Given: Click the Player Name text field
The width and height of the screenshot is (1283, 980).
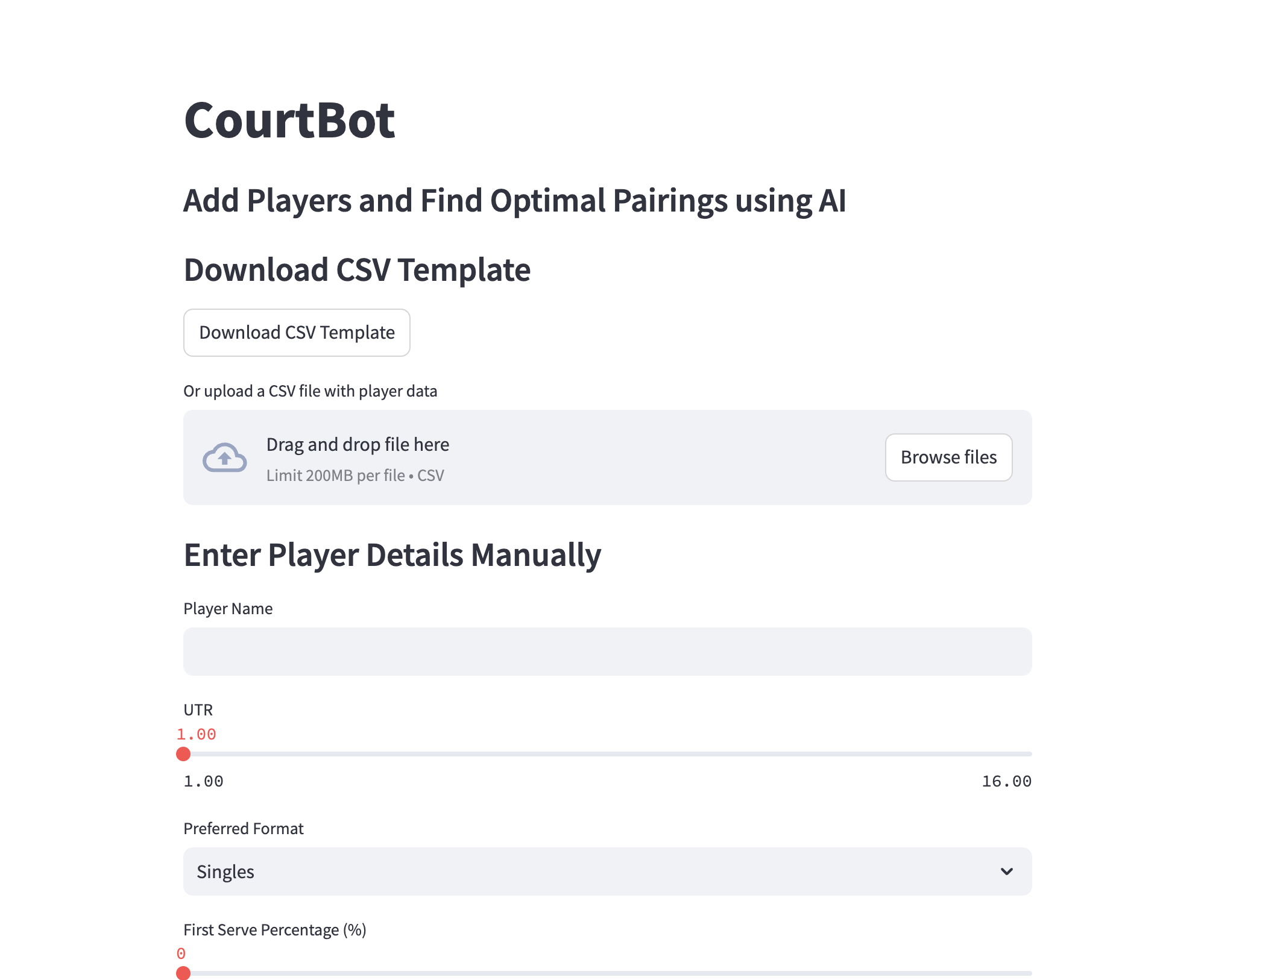Looking at the screenshot, I should [607, 652].
